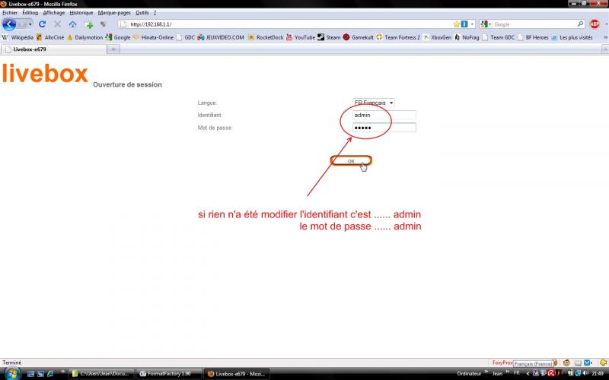
Task: Open the Team GDC bookmark
Action: (499, 37)
